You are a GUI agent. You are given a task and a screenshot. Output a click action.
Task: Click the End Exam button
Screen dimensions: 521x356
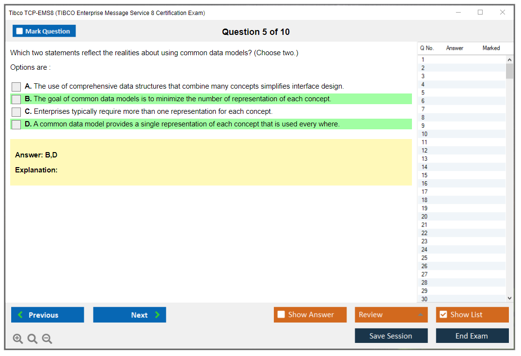[472, 336]
